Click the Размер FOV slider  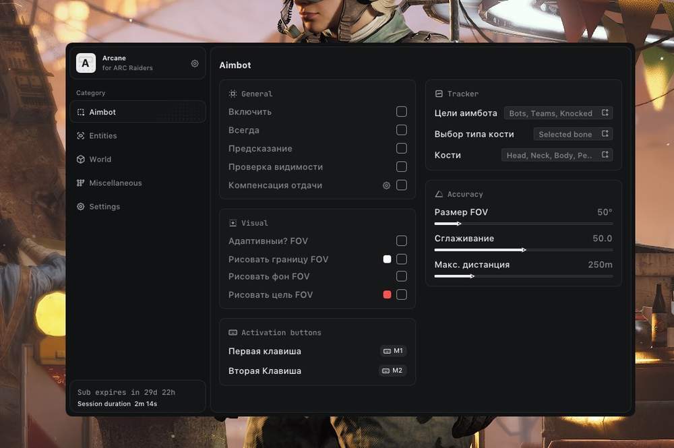point(524,224)
